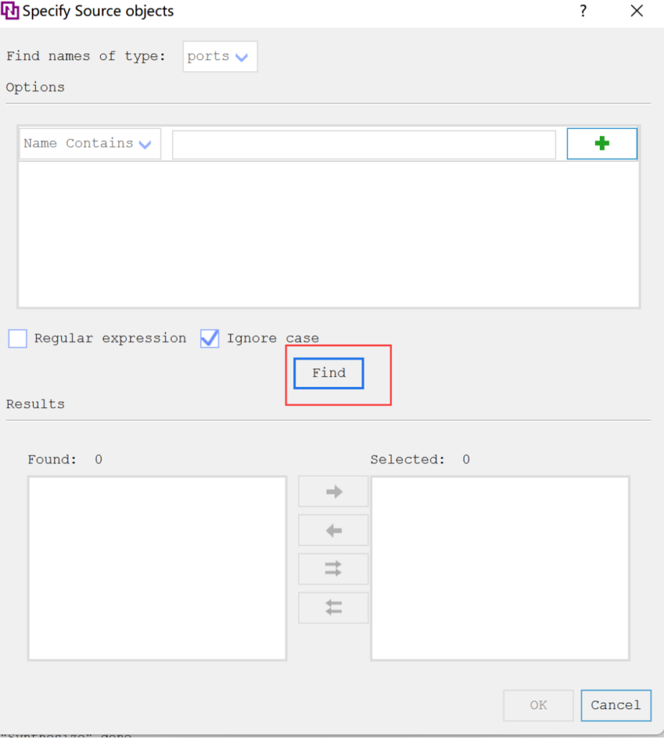Screen dimensions: 664x738
Task: Click the single left-arrow remove button
Action: tap(333, 530)
